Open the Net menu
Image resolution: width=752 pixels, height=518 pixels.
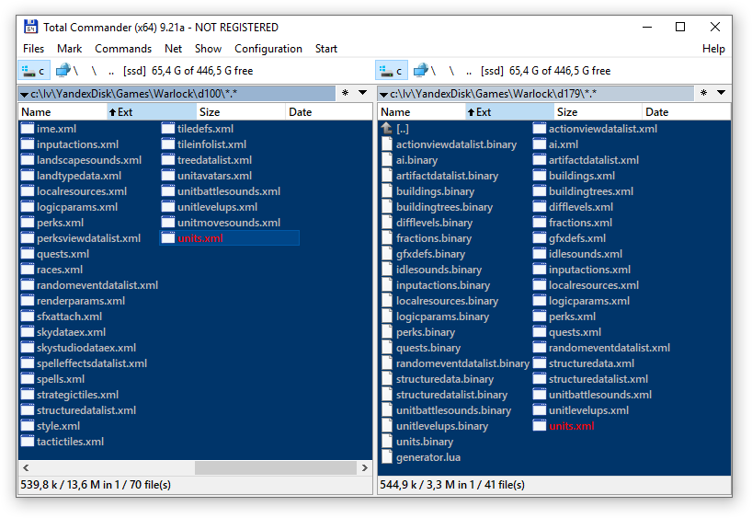coord(173,49)
